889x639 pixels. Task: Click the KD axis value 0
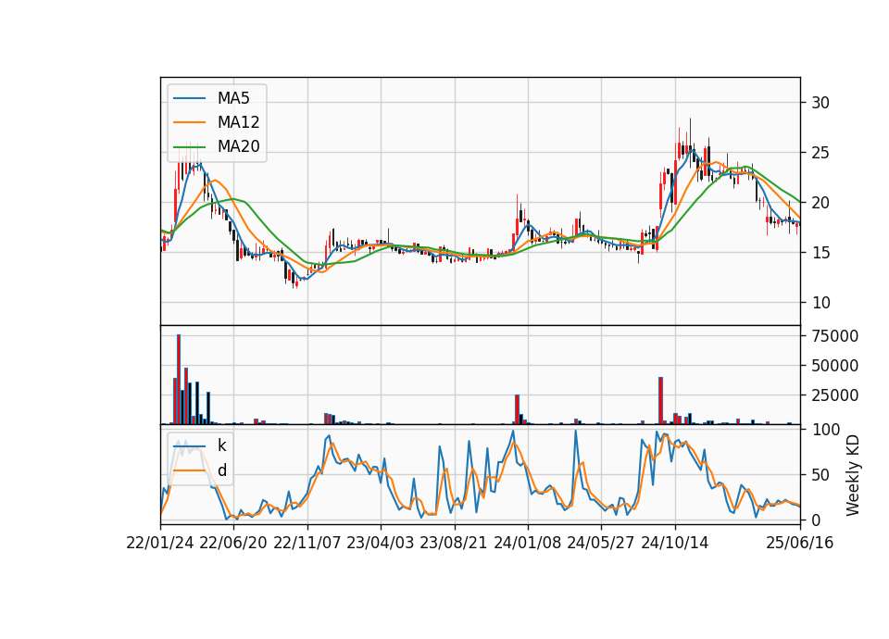(816, 520)
